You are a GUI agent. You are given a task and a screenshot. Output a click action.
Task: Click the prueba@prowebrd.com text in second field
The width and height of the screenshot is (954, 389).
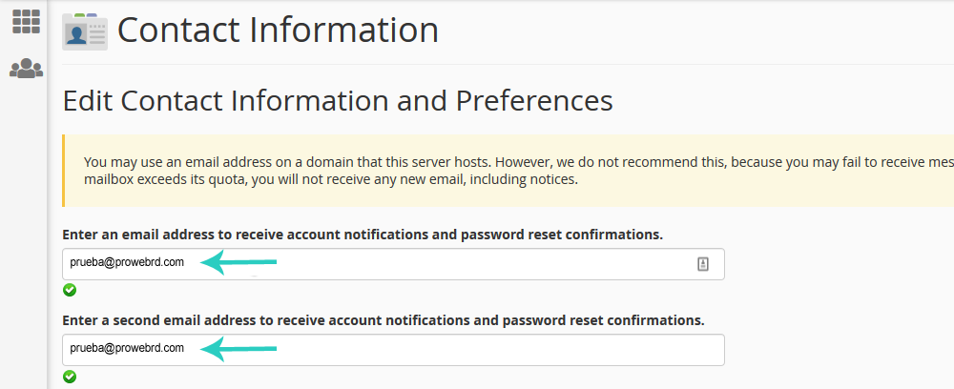pos(127,349)
